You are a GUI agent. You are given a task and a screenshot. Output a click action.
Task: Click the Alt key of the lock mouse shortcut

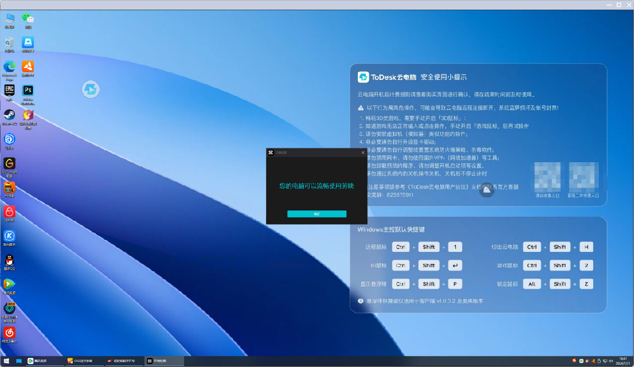tap(532, 284)
